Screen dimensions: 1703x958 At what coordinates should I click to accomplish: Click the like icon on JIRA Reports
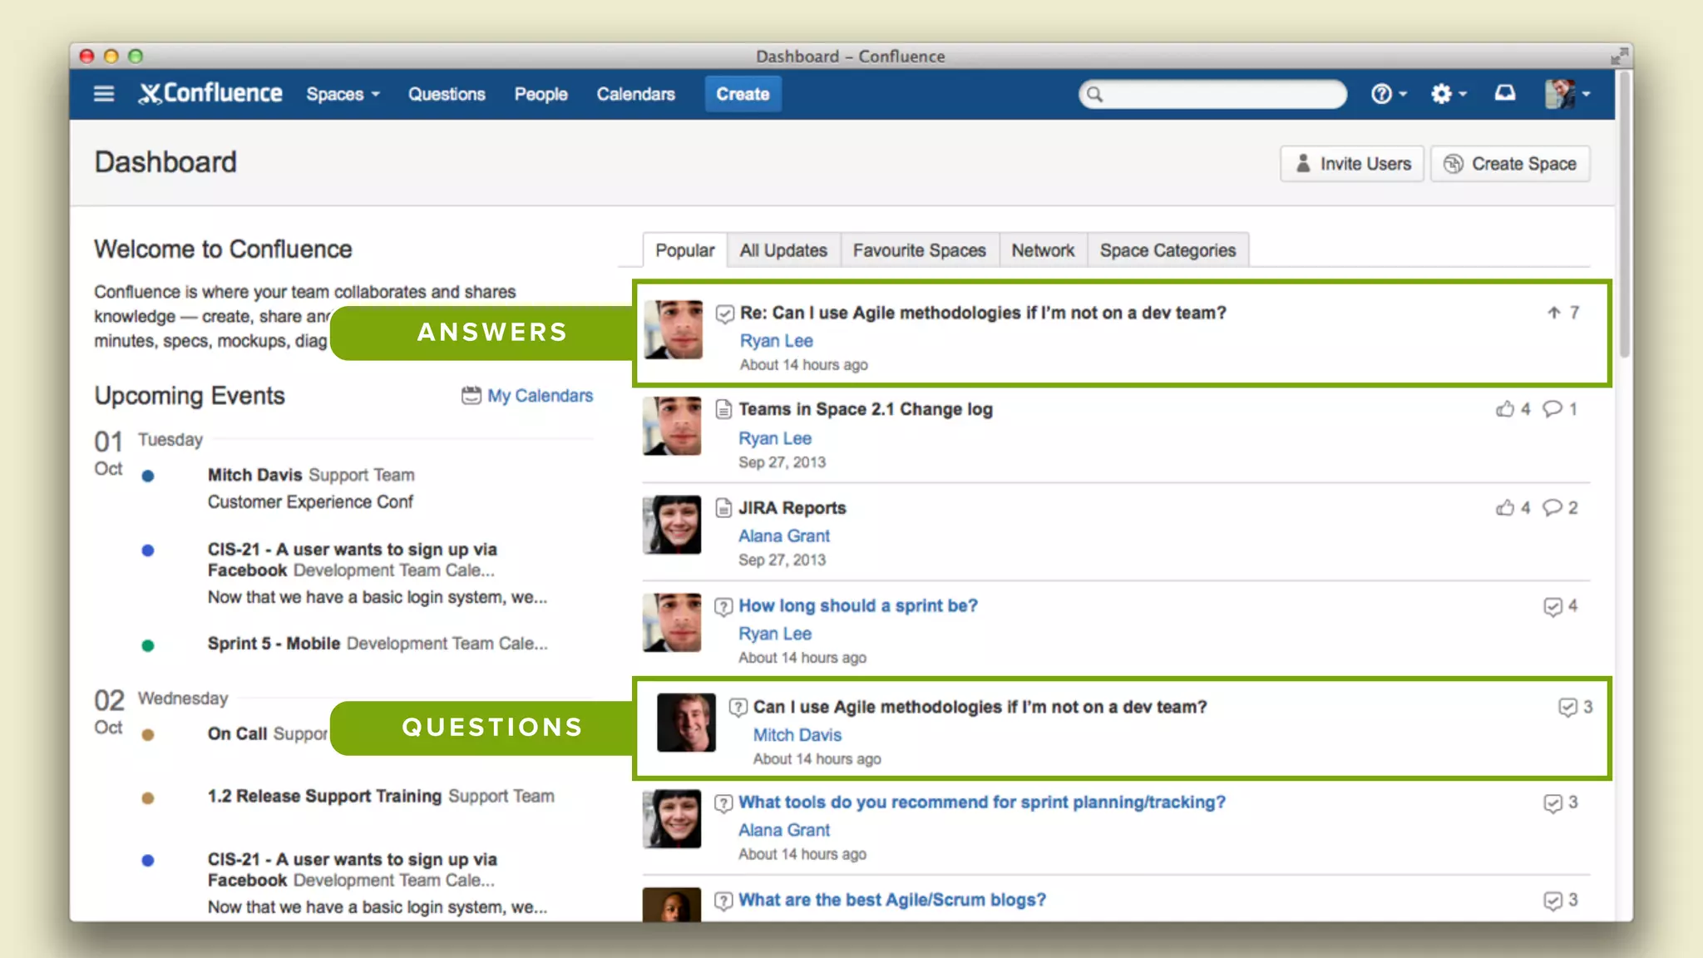(1505, 507)
